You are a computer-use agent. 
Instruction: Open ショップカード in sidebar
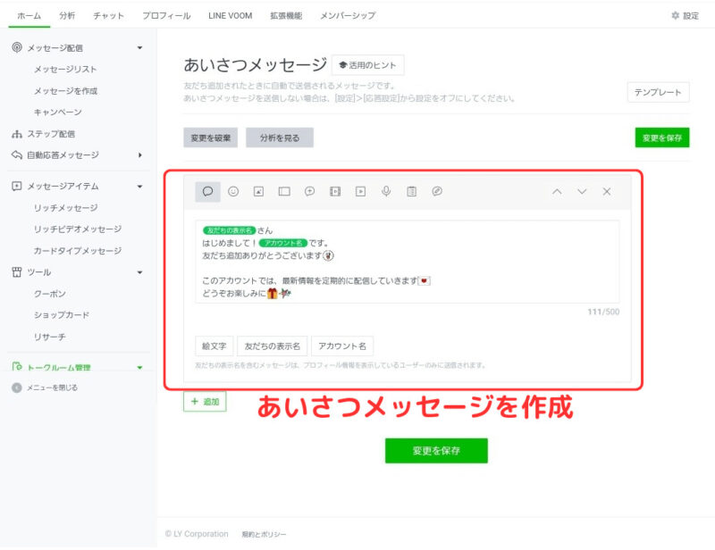pyautogui.click(x=62, y=315)
